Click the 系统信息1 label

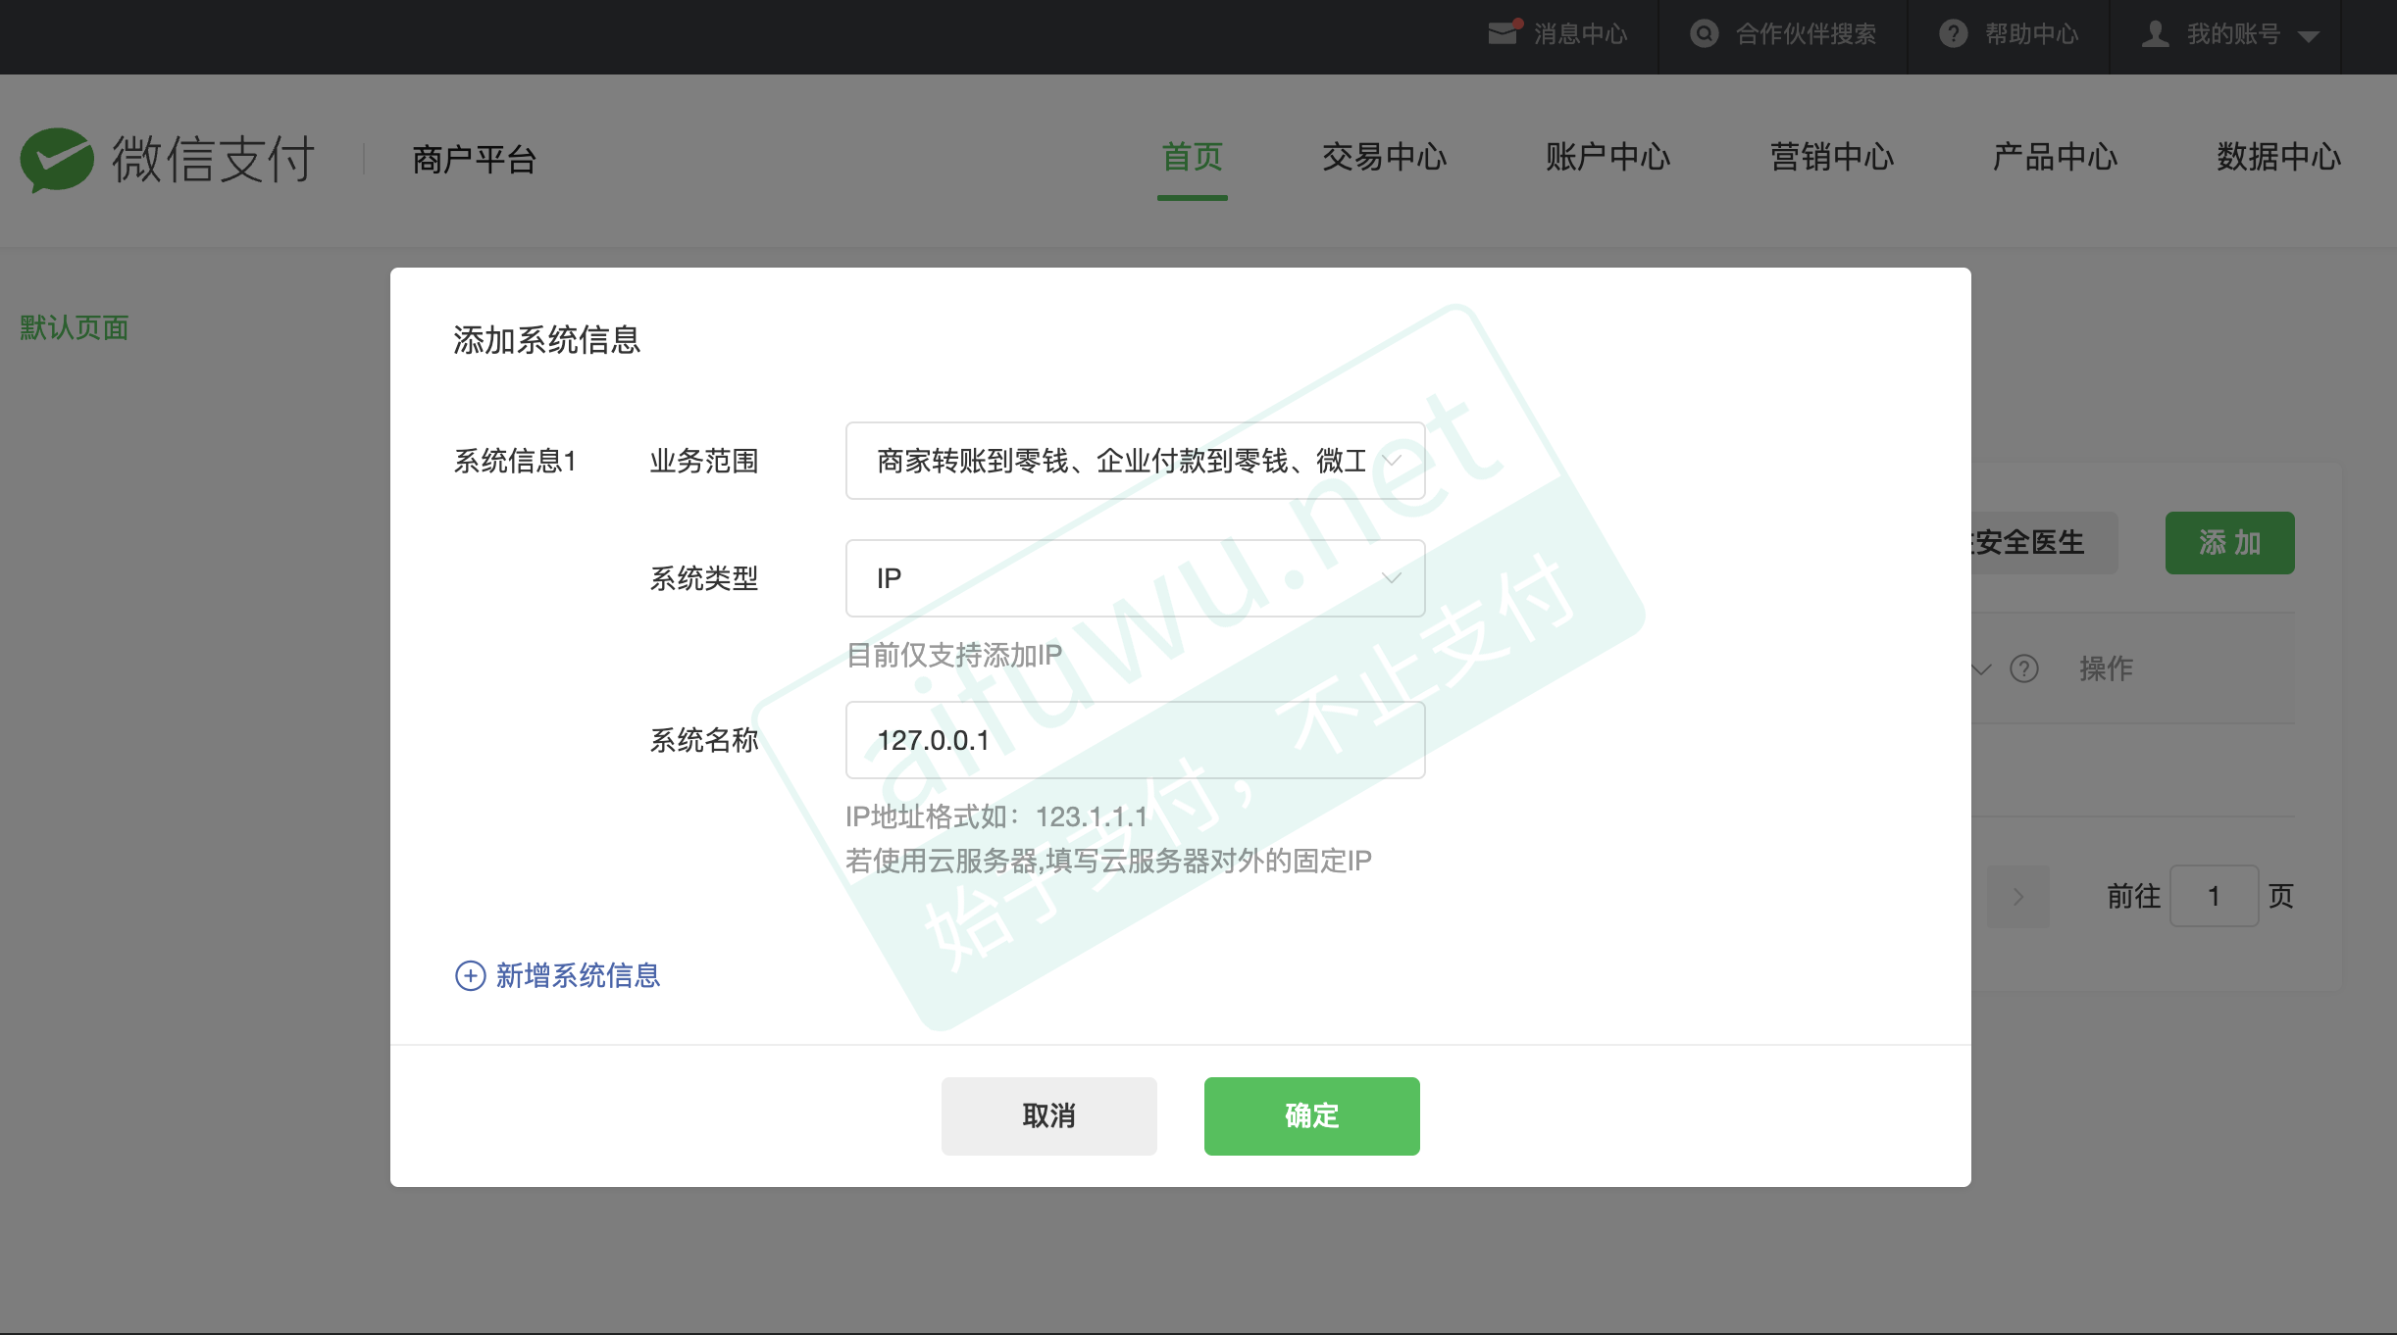(515, 461)
